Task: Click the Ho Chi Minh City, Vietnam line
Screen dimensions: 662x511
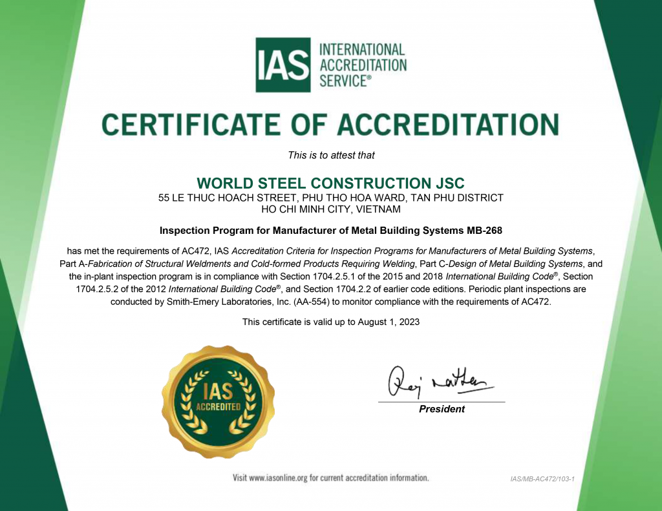Action: point(330,209)
